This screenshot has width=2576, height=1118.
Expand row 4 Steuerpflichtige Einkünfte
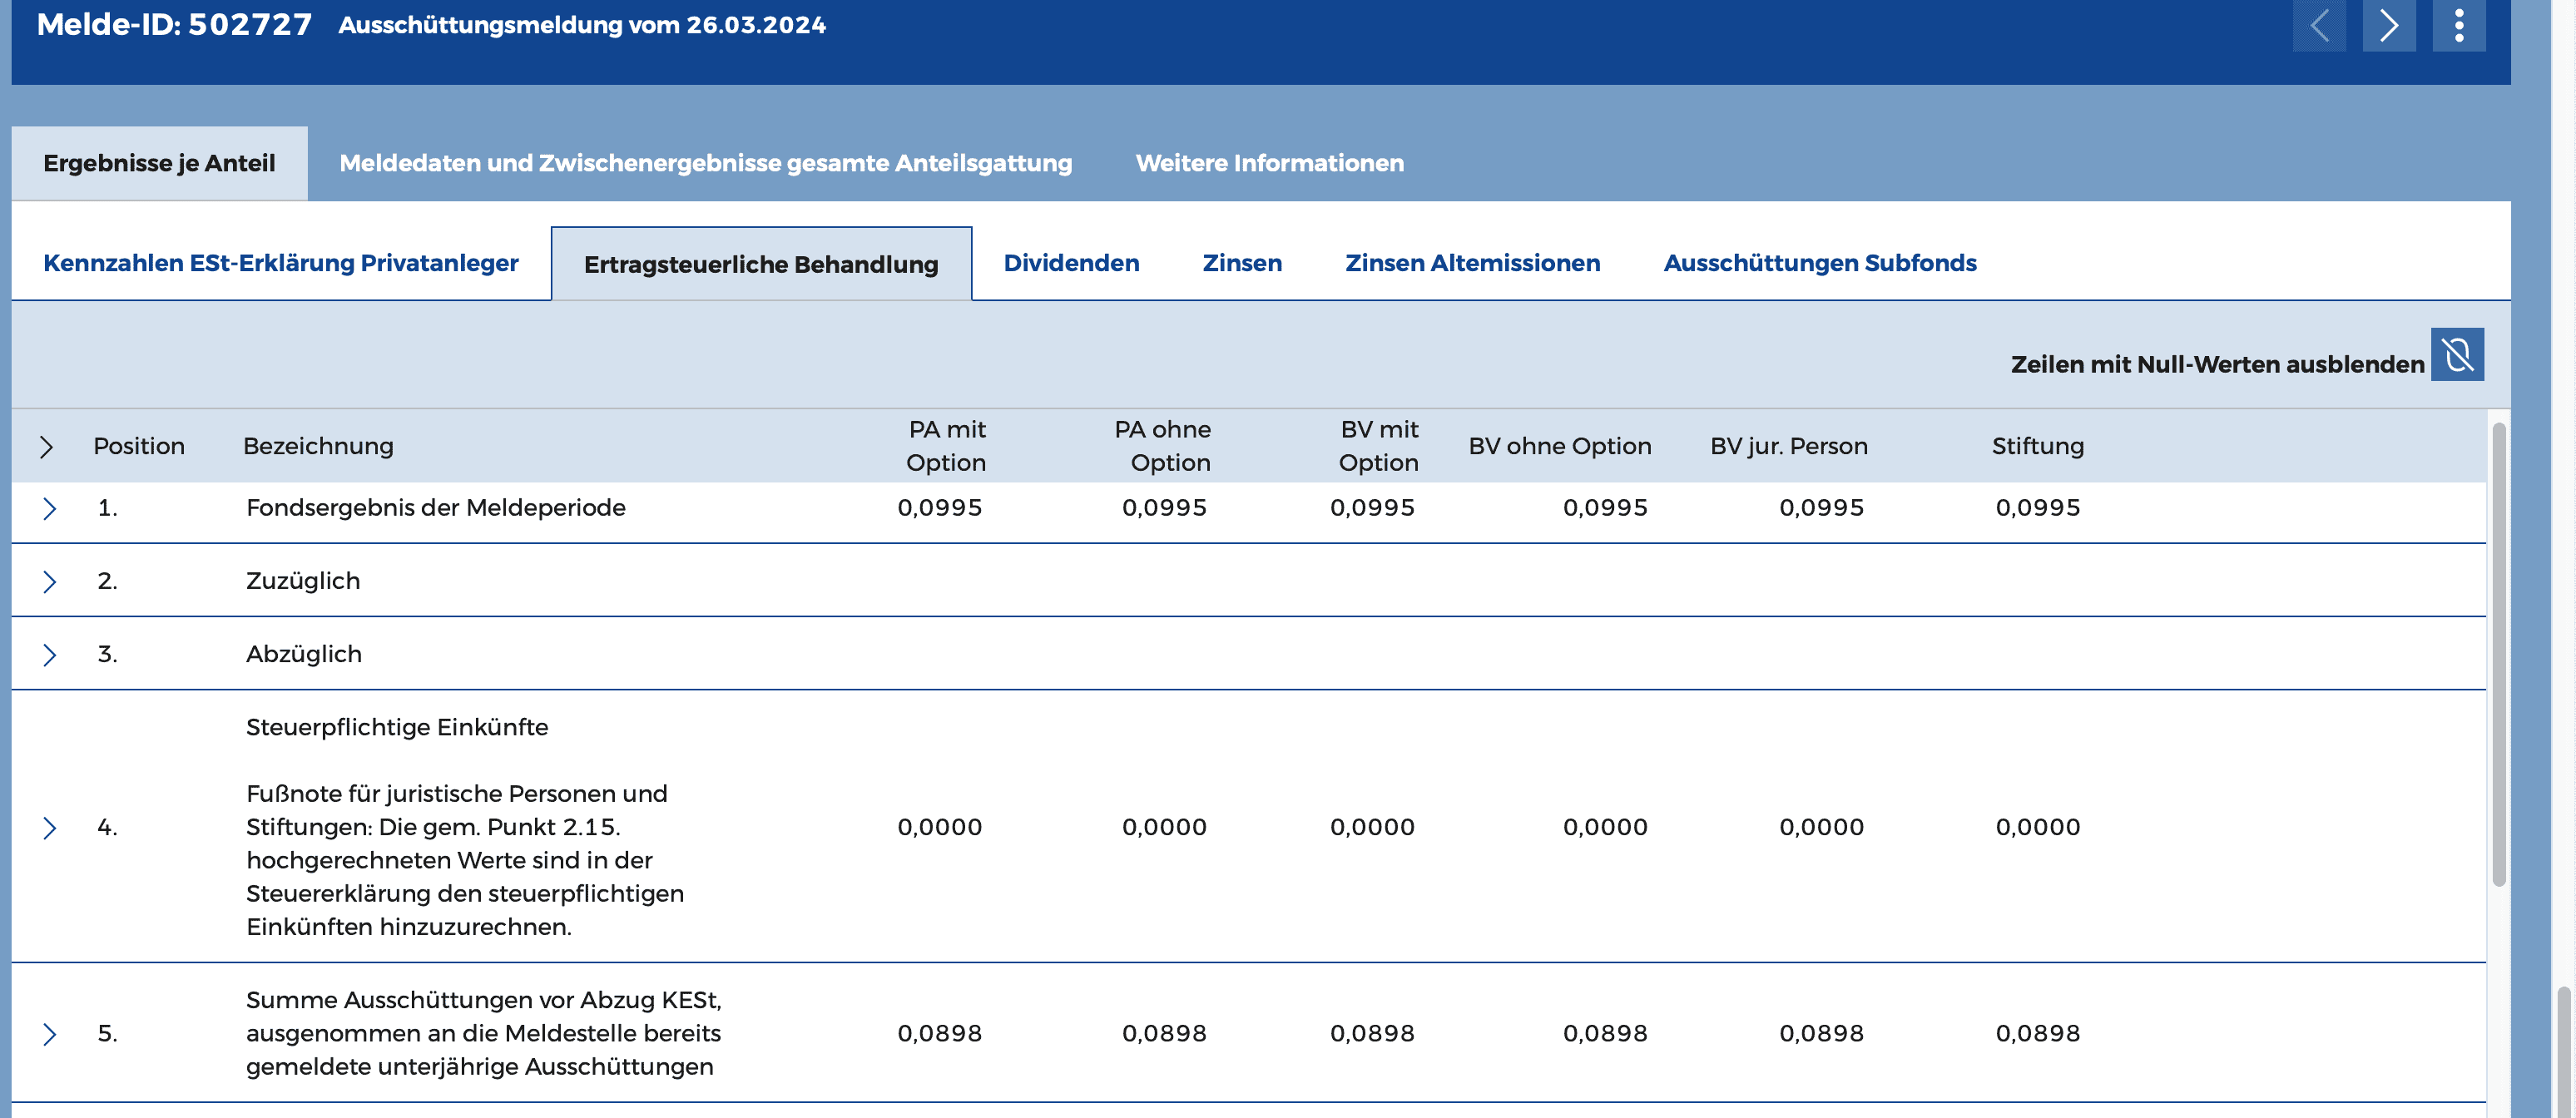(49, 828)
